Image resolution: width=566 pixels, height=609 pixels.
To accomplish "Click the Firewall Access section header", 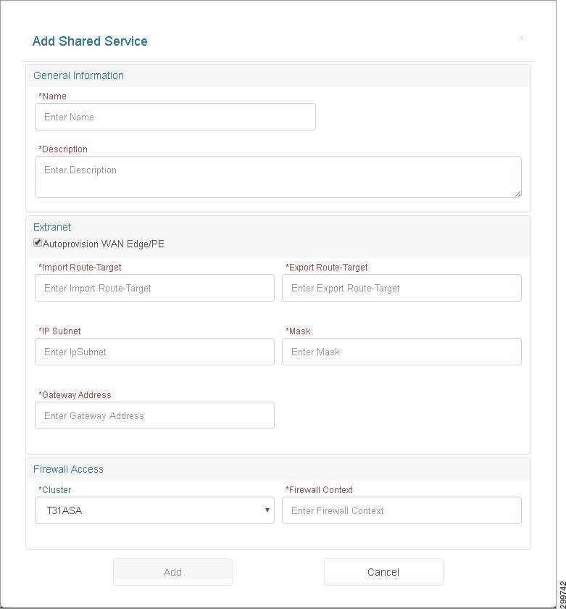I will [x=68, y=469].
